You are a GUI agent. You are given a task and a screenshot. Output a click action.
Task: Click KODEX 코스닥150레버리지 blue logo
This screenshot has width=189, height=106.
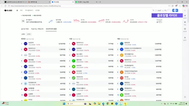(x=122, y=49)
